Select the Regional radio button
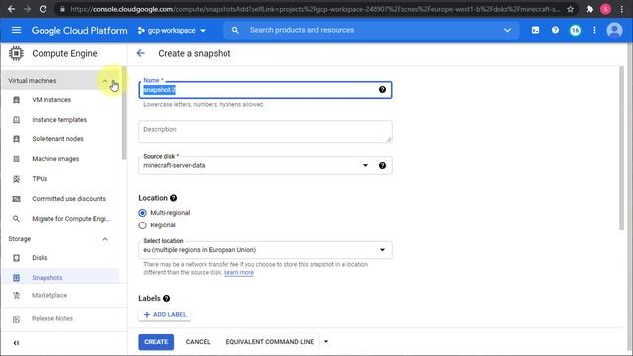 pyautogui.click(x=142, y=225)
